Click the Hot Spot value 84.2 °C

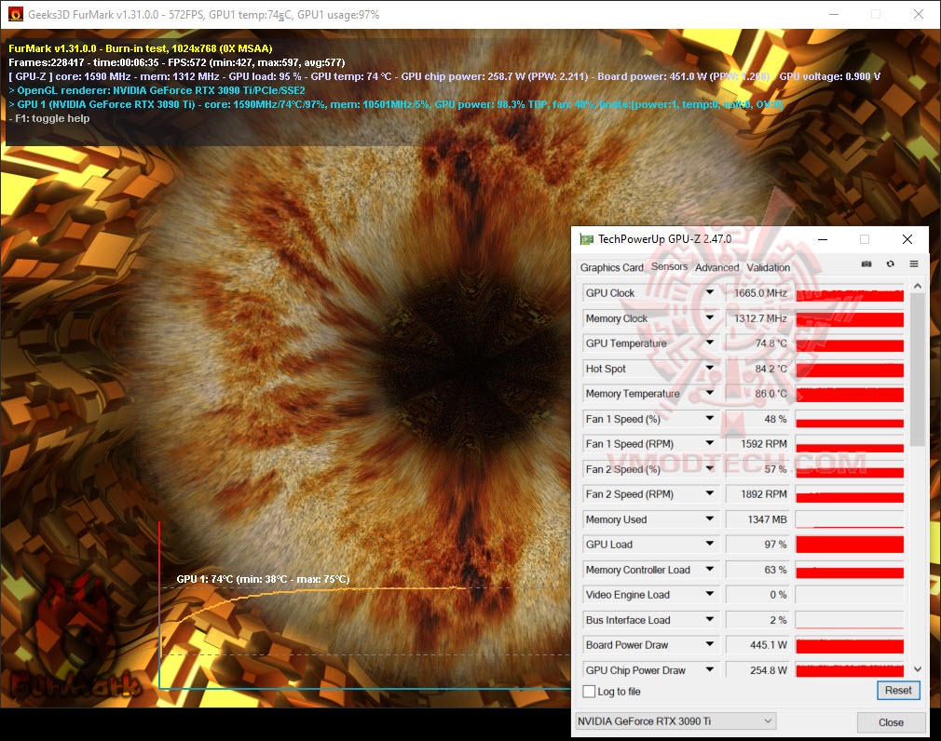click(759, 369)
